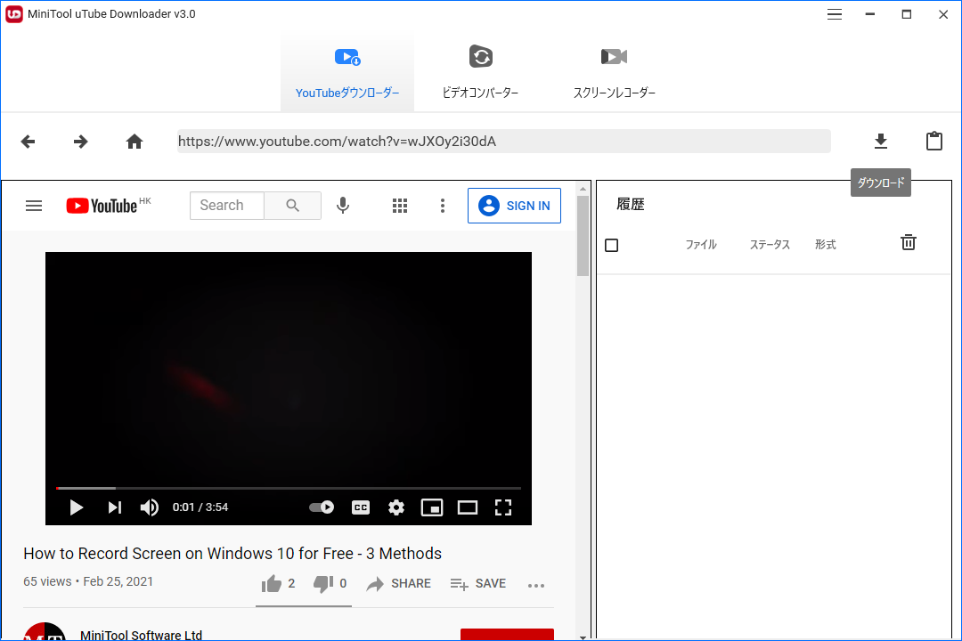Mute the video volume speaker icon

click(x=149, y=507)
